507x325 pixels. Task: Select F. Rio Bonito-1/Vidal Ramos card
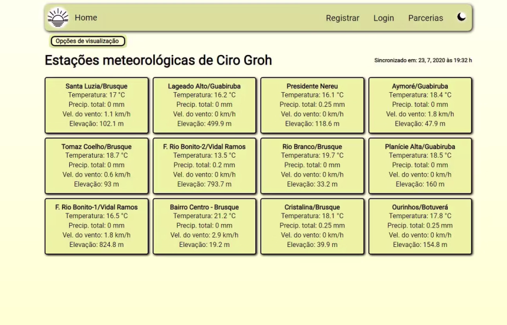click(96, 226)
